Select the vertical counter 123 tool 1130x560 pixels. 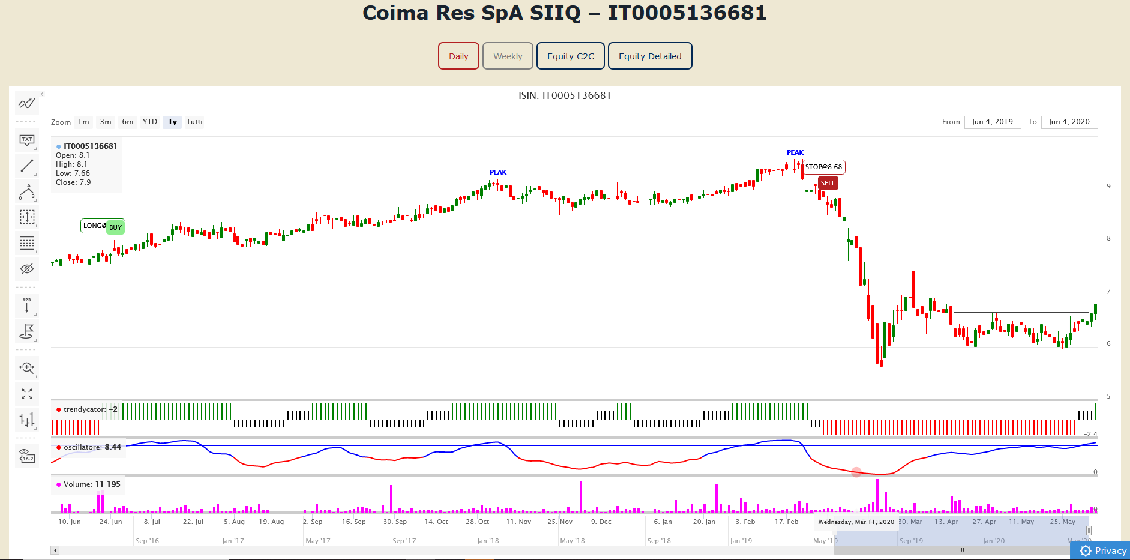[26, 305]
